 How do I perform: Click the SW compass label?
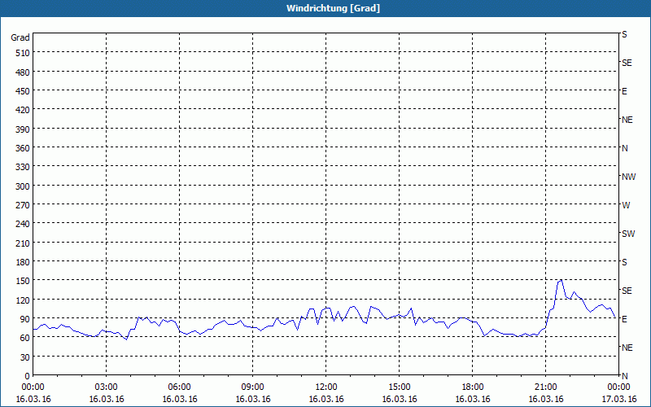coord(628,234)
